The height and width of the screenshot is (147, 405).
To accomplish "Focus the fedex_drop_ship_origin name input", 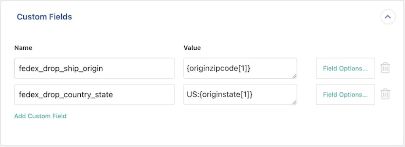I will (95, 68).
